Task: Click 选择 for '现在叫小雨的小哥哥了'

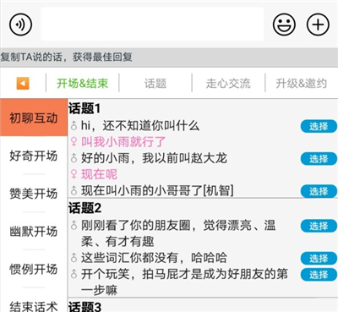Action: (x=319, y=191)
